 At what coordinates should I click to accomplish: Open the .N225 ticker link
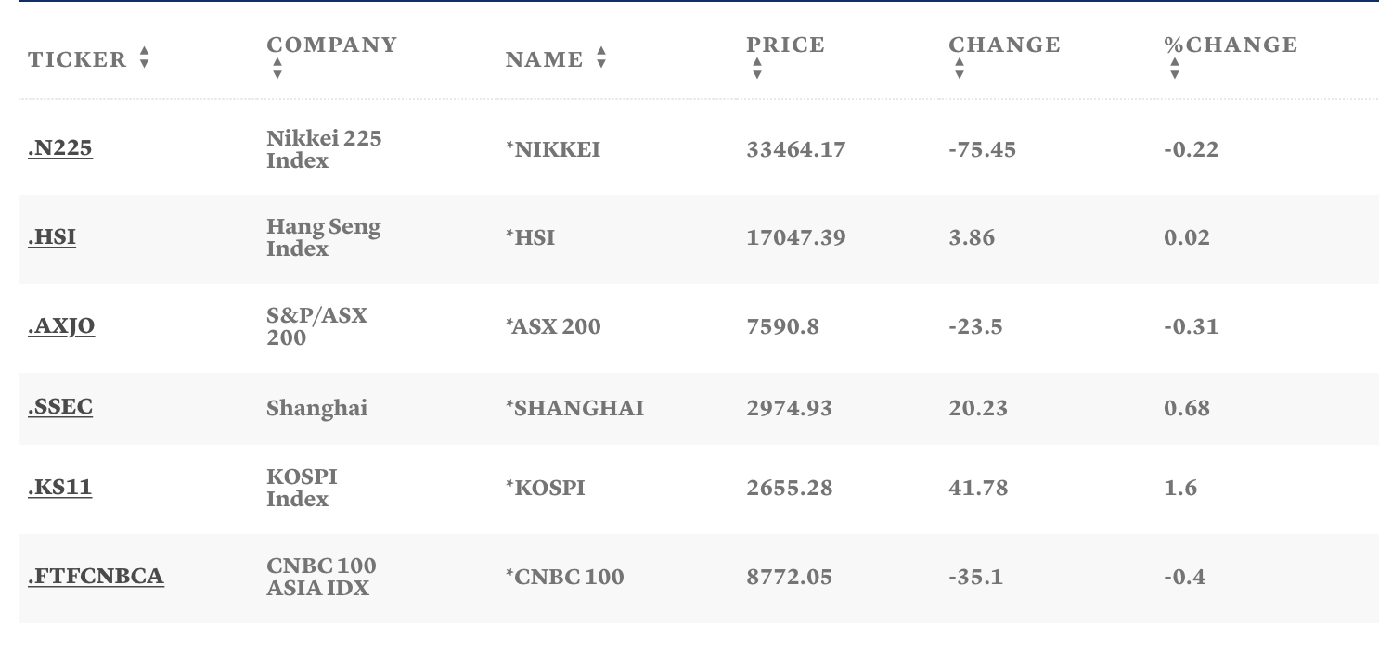pyautogui.click(x=60, y=148)
